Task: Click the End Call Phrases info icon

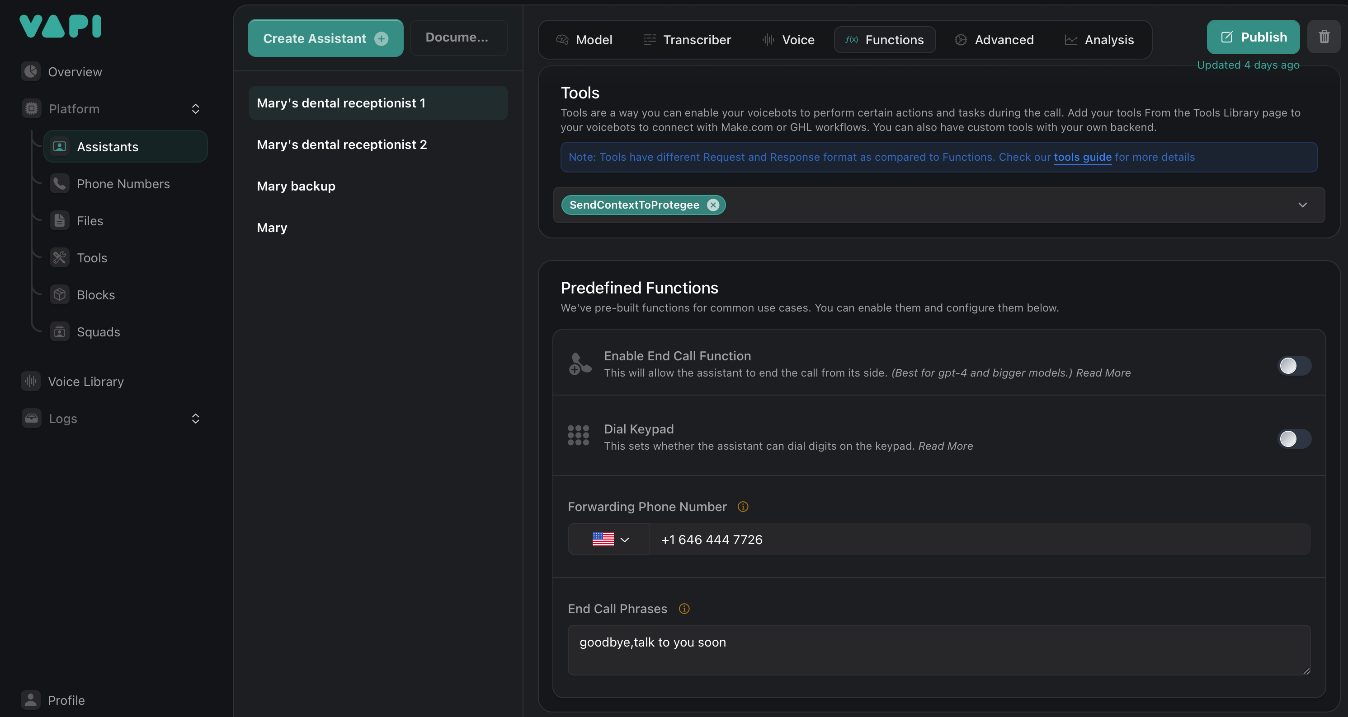Action: point(684,608)
